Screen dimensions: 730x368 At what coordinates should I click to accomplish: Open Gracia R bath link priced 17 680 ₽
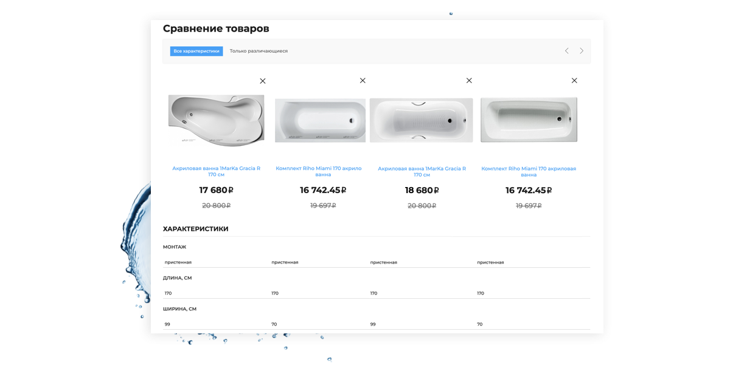[x=216, y=171]
